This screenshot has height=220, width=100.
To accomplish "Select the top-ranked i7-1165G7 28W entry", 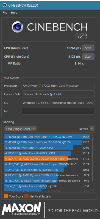I will pos(47,137).
